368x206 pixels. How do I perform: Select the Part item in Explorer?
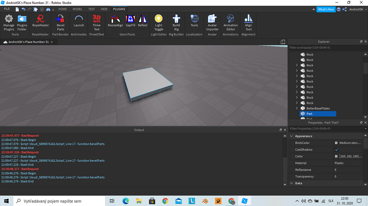318,114
